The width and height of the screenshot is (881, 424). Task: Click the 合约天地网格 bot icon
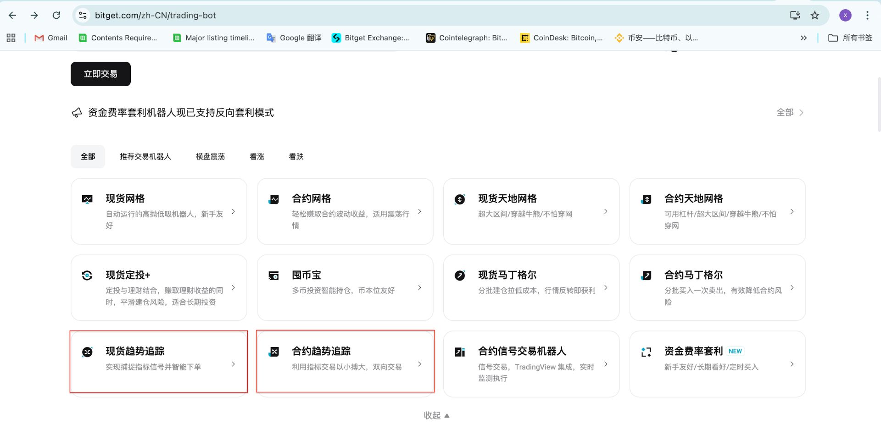[x=646, y=199]
